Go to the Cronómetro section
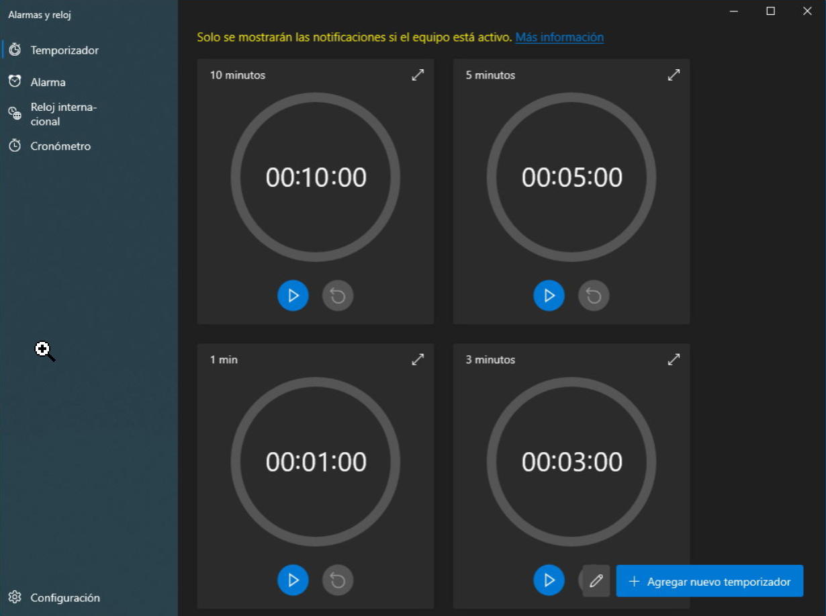Viewport: 826px width, 616px height. (60, 146)
